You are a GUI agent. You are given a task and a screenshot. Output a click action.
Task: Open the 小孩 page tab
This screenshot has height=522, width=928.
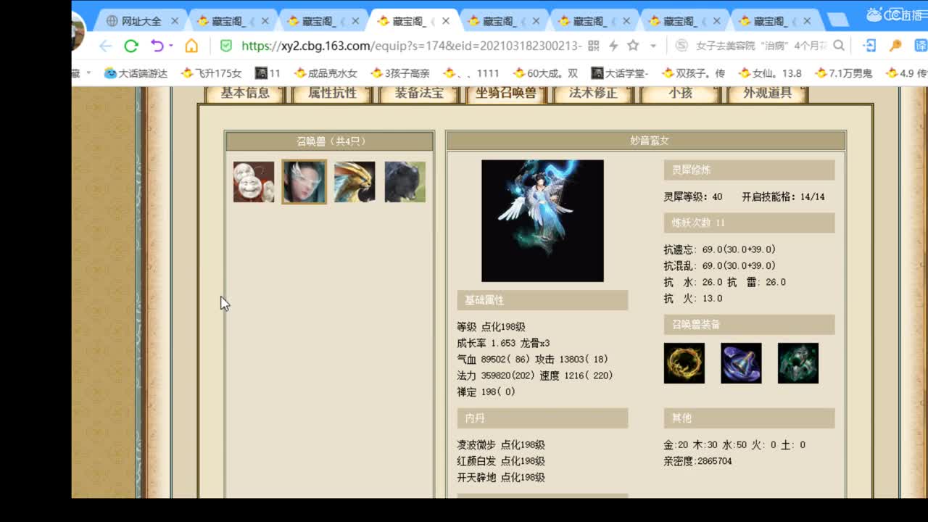click(x=680, y=93)
